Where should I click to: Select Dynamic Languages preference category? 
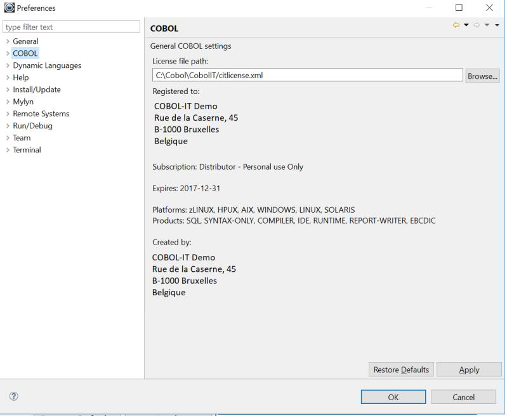click(47, 65)
